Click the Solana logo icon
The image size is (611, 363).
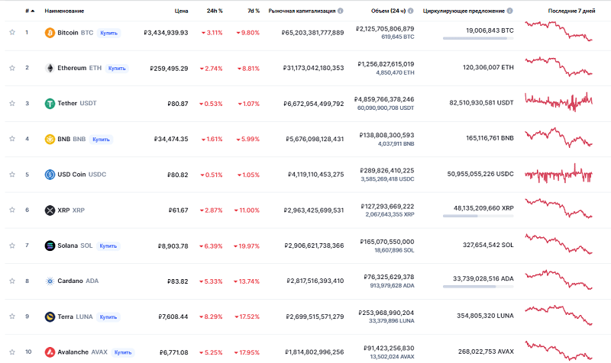(x=50, y=246)
